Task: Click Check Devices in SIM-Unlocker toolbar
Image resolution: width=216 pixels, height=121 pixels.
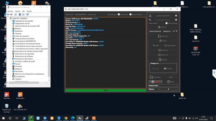Action: tap(112, 14)
